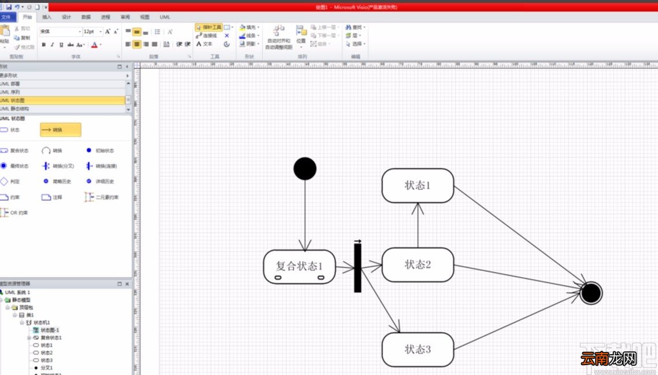
Task: Select the 转换(分叉) fork stencil
Action: (x=58, y=166)
